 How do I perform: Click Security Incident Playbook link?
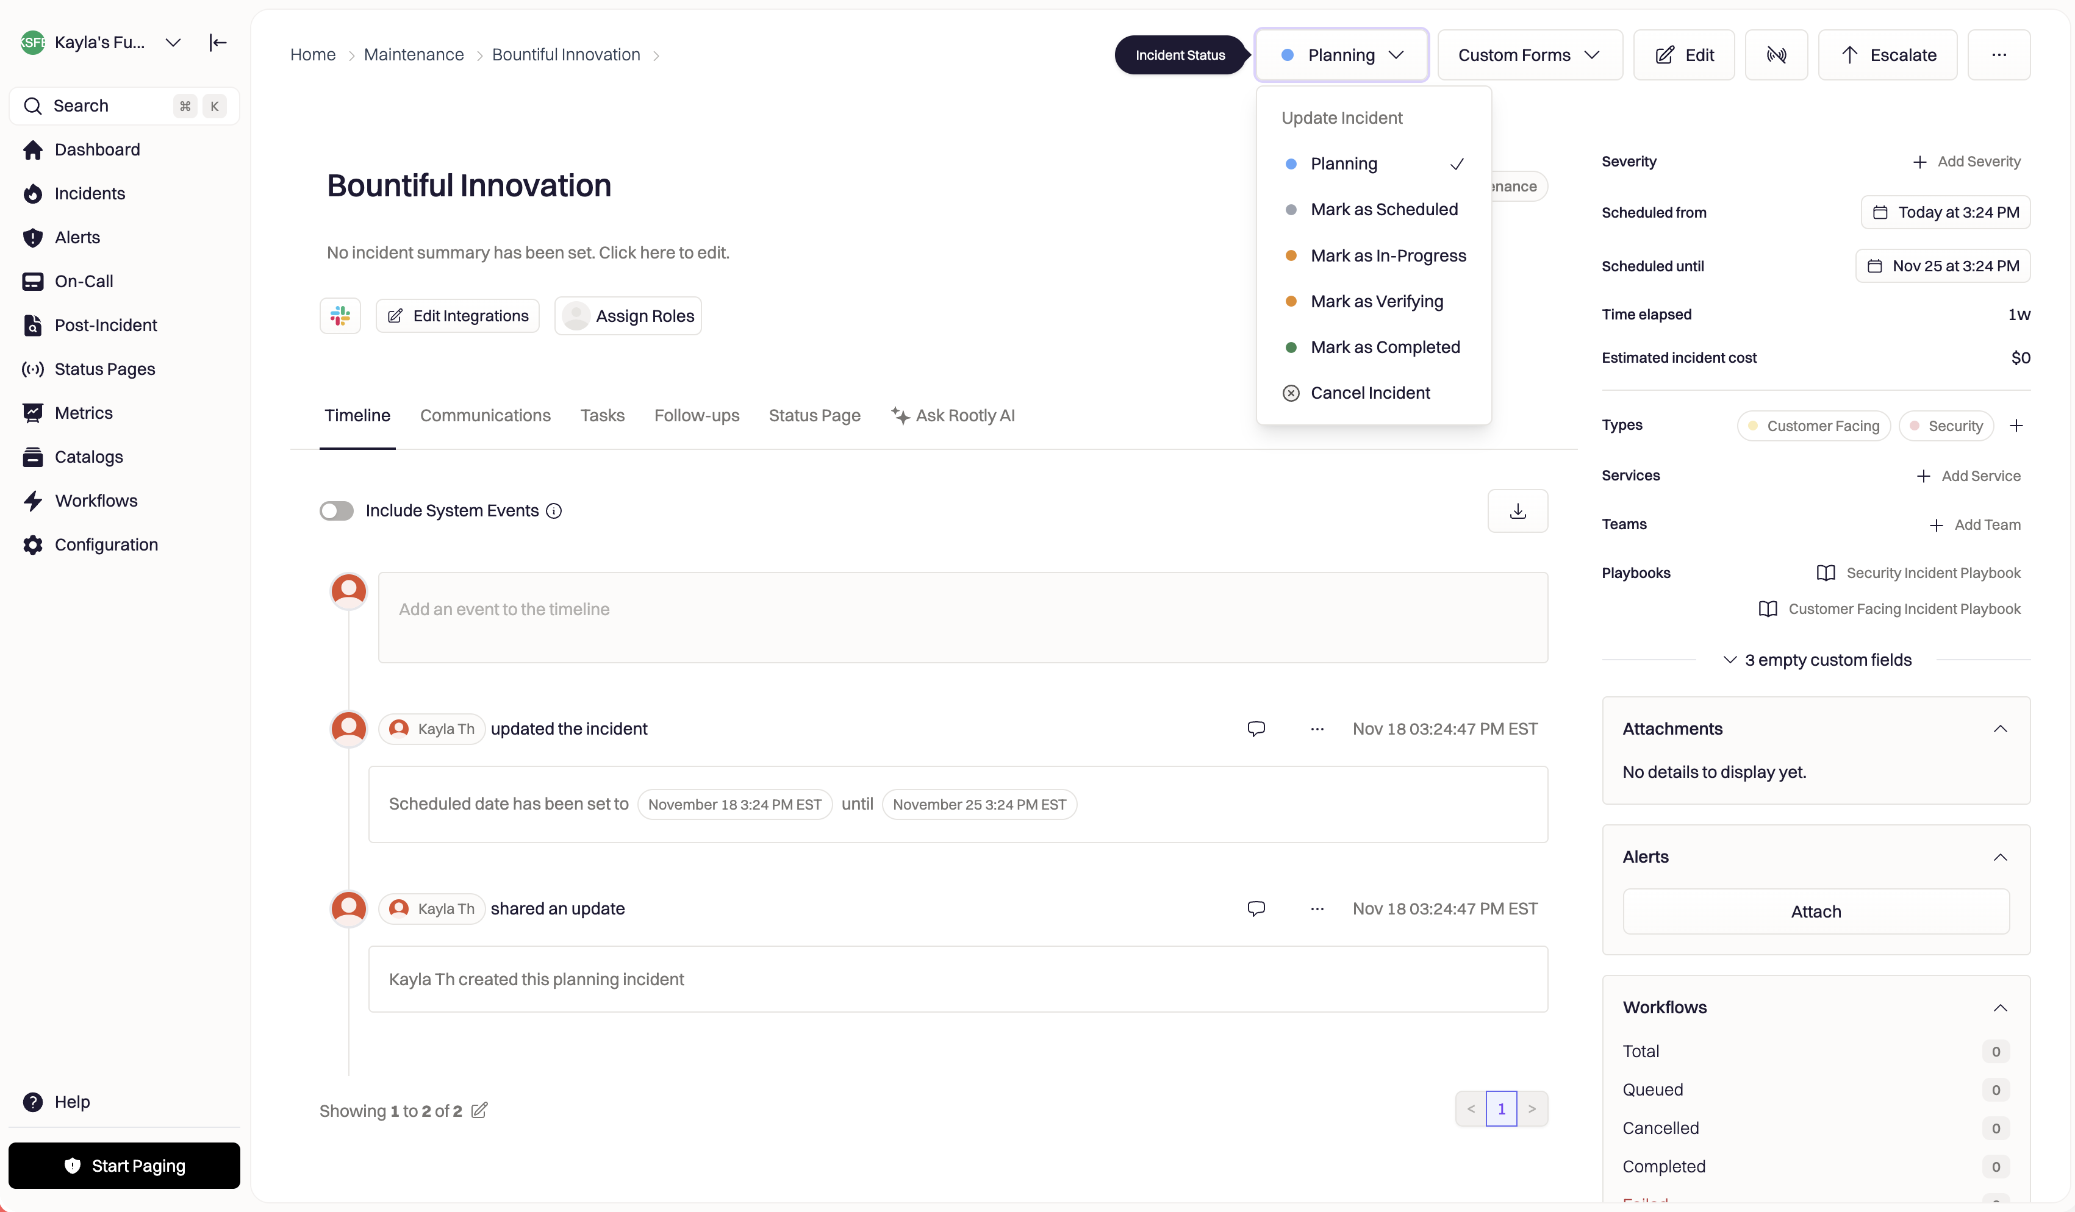click(1932, 572)
